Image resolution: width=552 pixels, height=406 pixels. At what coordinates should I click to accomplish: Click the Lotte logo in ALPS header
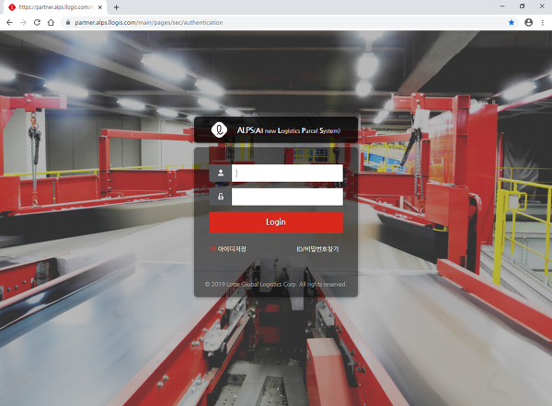click(x=219, y=130)
